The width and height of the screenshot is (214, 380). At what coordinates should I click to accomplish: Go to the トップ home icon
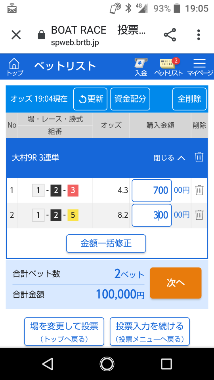(15, 66)
